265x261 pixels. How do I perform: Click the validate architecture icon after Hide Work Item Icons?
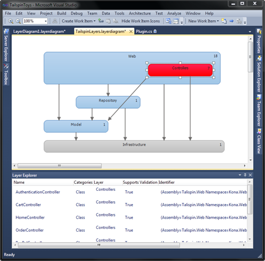click(168, 21)
